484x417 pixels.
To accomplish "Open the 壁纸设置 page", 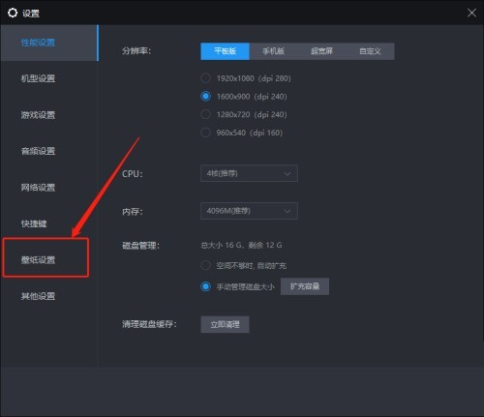I will coord(38,260).
